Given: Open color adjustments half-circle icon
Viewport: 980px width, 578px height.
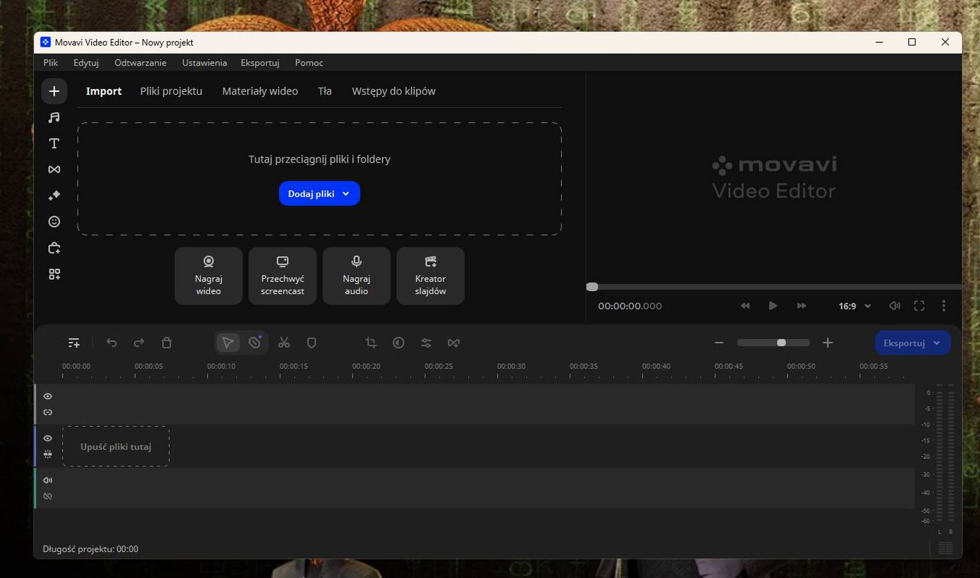Looking at the screenshot, I should click(398, 343).
